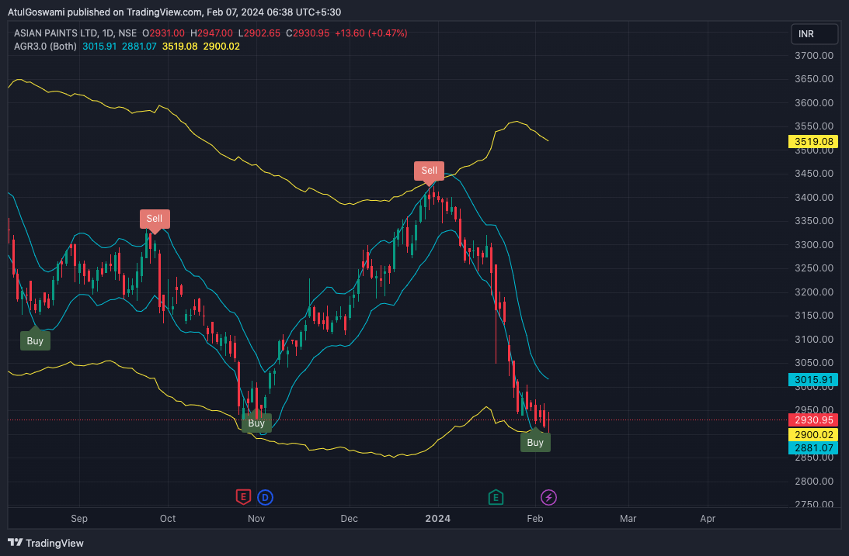849x556 pixels.
Task: Click the 2024 label on time axis
Action: click(x=437, y=518)
